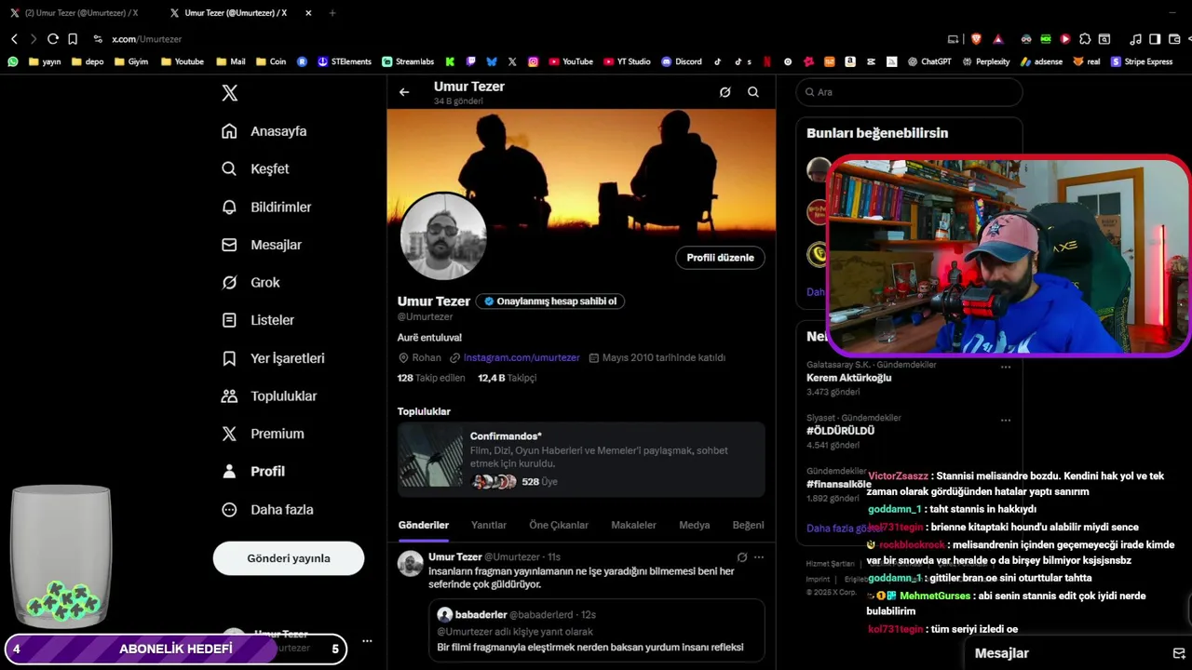Open the Instagram.com/umurtezer link
Viewport: 1192px width, 670px height.
coord(521,357)
